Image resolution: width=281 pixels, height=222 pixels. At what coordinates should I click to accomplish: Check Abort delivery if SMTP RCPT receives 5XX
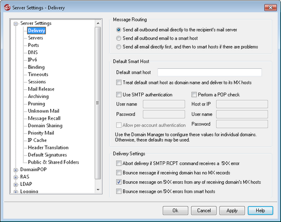pos(119,163)
